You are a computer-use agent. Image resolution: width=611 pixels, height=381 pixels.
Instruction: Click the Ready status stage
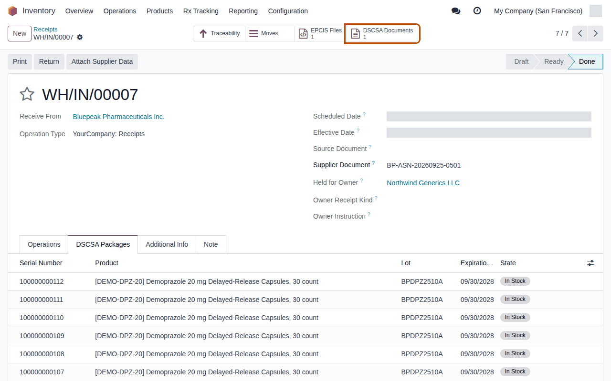click(x=554, y=61)
